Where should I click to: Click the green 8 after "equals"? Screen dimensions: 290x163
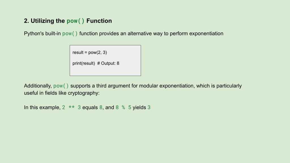coord(101,107)
